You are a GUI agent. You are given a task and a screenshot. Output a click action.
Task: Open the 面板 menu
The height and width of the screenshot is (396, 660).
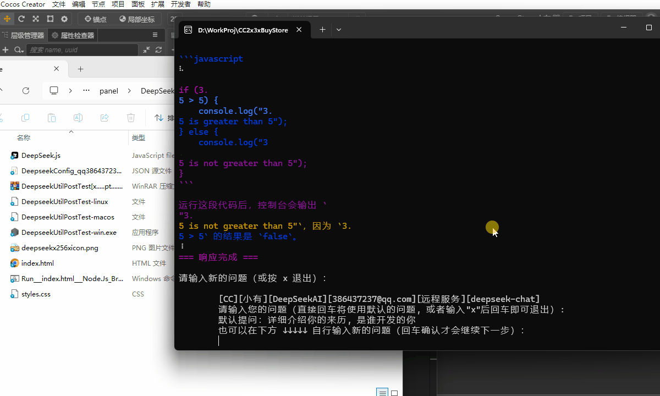pos(138,4)
